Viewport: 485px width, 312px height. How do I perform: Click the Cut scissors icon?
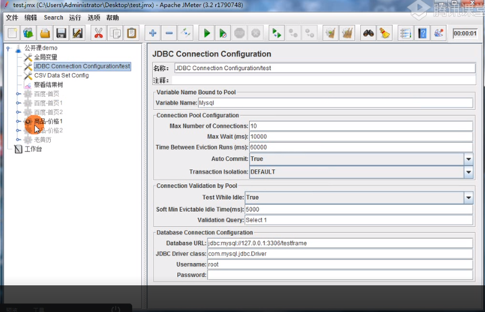click(x=98, y=33)
